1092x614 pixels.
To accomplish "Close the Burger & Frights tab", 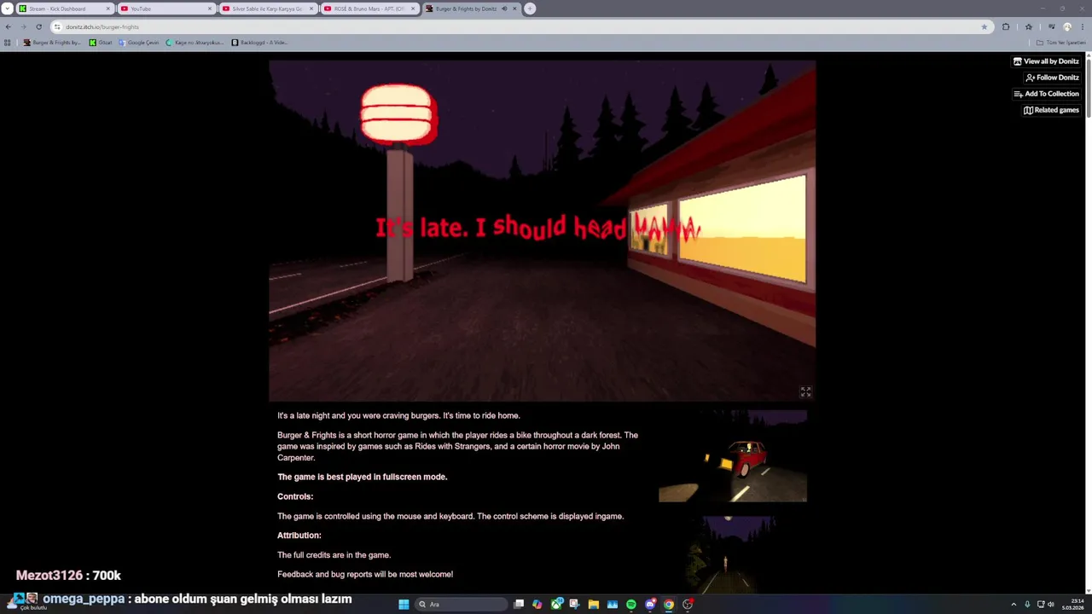I will tap(514, 9).
